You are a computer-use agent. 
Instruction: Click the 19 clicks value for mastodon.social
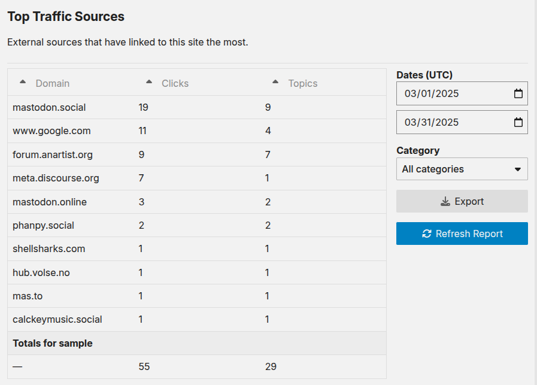click(x=144, y=107)
